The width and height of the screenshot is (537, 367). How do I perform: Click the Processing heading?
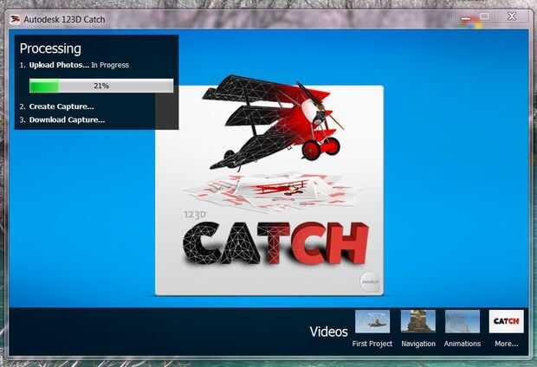point(50,48)
